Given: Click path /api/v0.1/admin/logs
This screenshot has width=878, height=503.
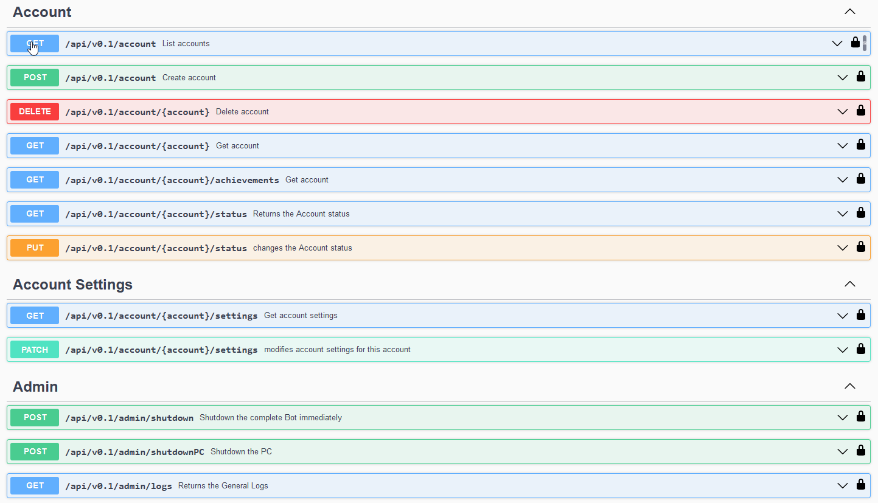Looking at the screenshot, I should [119, 486].
